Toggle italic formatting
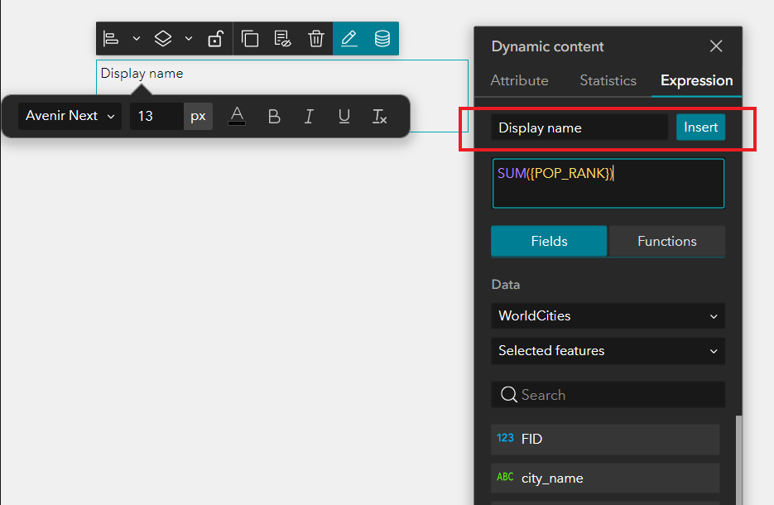The image size is (774, 505). 309,117
